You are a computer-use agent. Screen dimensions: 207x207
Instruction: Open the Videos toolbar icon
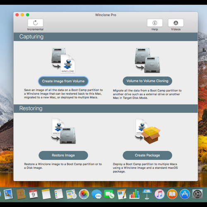(176, 23)
